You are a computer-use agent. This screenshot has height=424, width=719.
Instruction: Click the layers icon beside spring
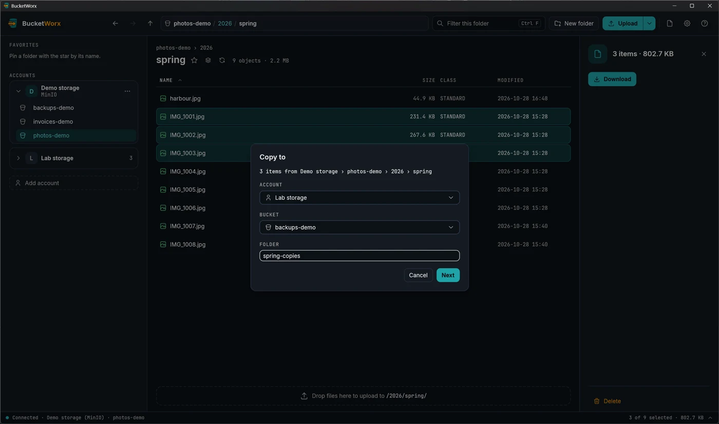click(x=208, y=60)
